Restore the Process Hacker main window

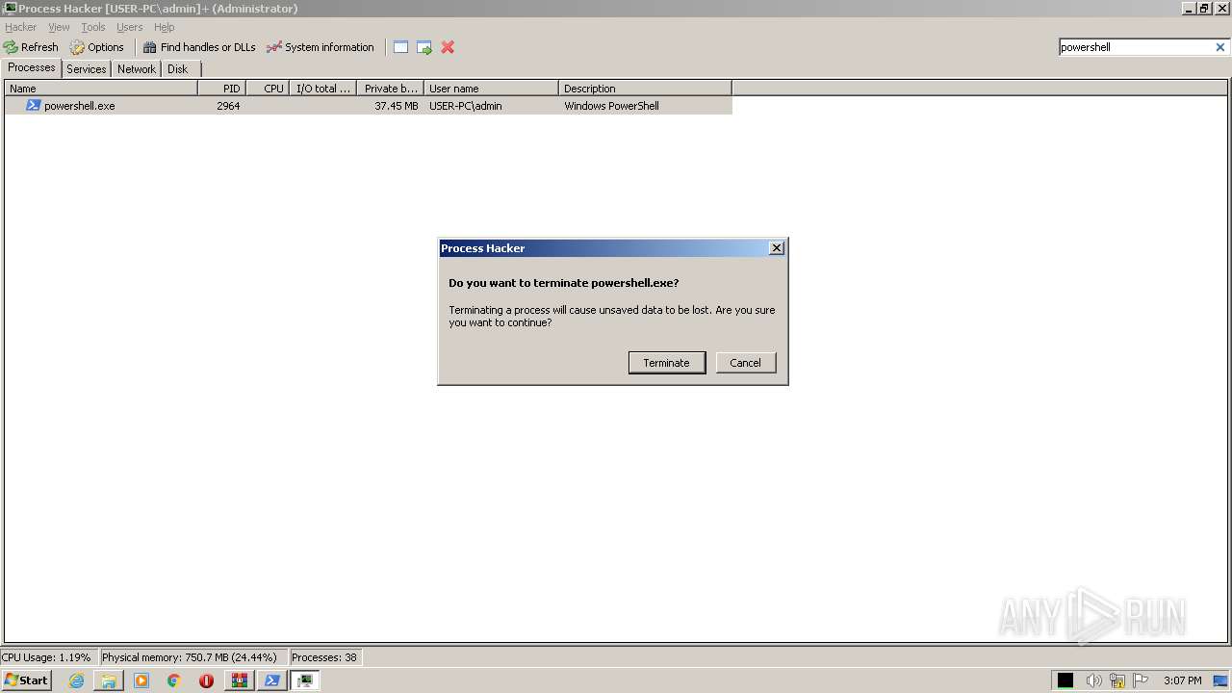[1204, 8]
